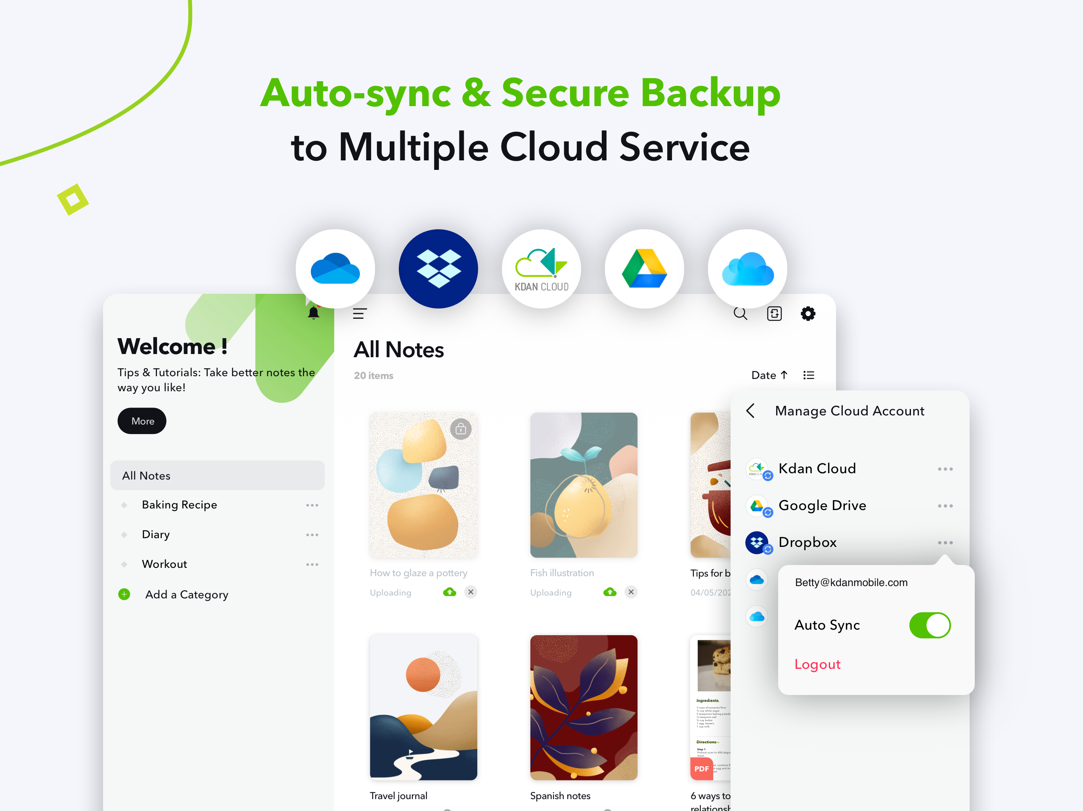
Task: Open the Diary category
Action: 156,534
